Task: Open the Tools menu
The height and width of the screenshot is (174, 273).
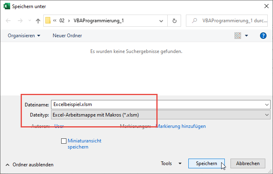Action: click(x=171, y=163)
